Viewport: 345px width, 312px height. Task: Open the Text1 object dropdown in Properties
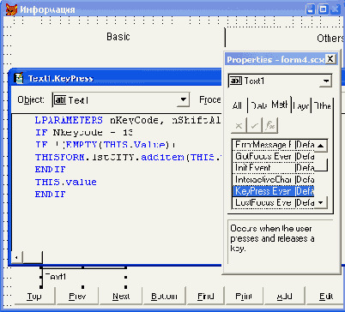325,81
